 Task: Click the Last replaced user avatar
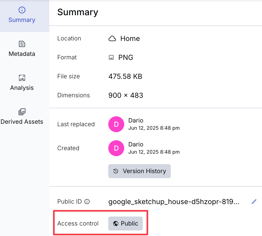pyautogui.click(x=116, y=124)
